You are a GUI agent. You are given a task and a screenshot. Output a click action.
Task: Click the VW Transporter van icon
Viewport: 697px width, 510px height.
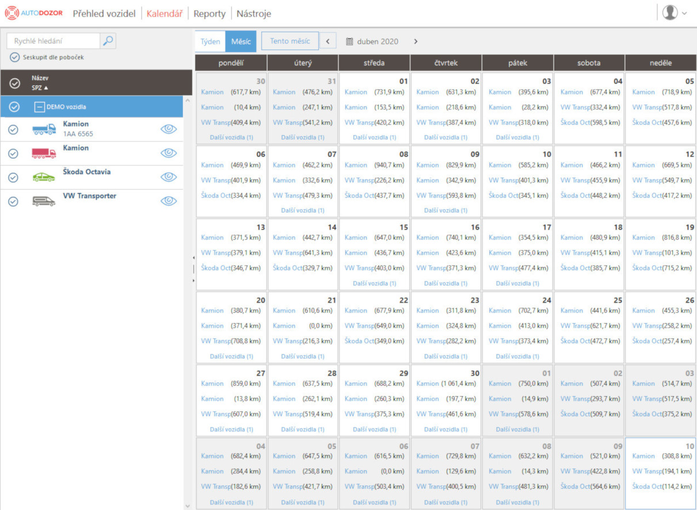pos(44,201)
